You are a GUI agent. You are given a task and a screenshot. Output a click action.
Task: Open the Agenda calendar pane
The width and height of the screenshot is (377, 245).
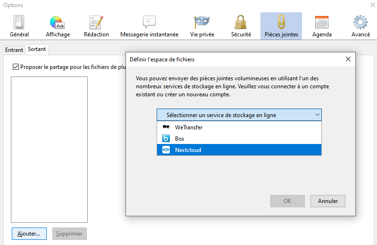click(322, 26)
